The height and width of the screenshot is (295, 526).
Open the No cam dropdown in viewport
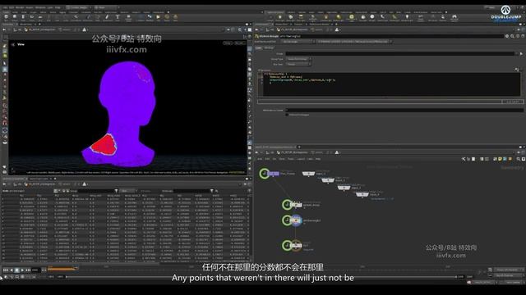click(x=239, y=43)
